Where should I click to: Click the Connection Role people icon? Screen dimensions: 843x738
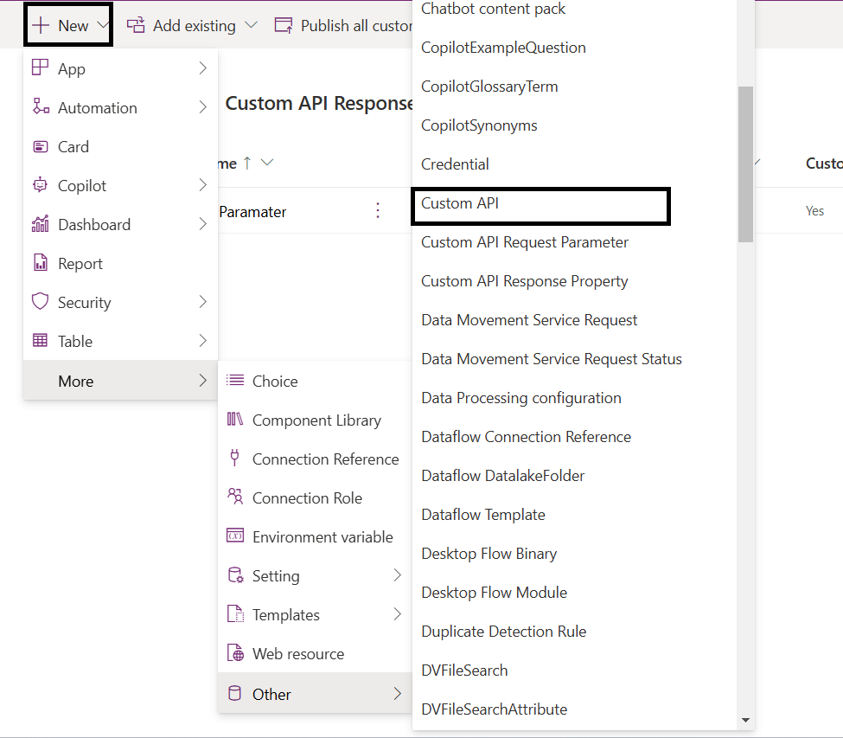click(x=235, y=497)
